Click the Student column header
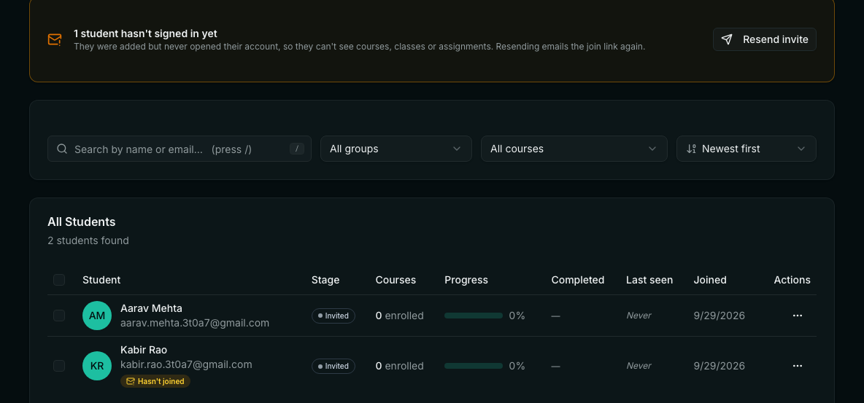This screenshot has width=864, height=403. [101, 280]
